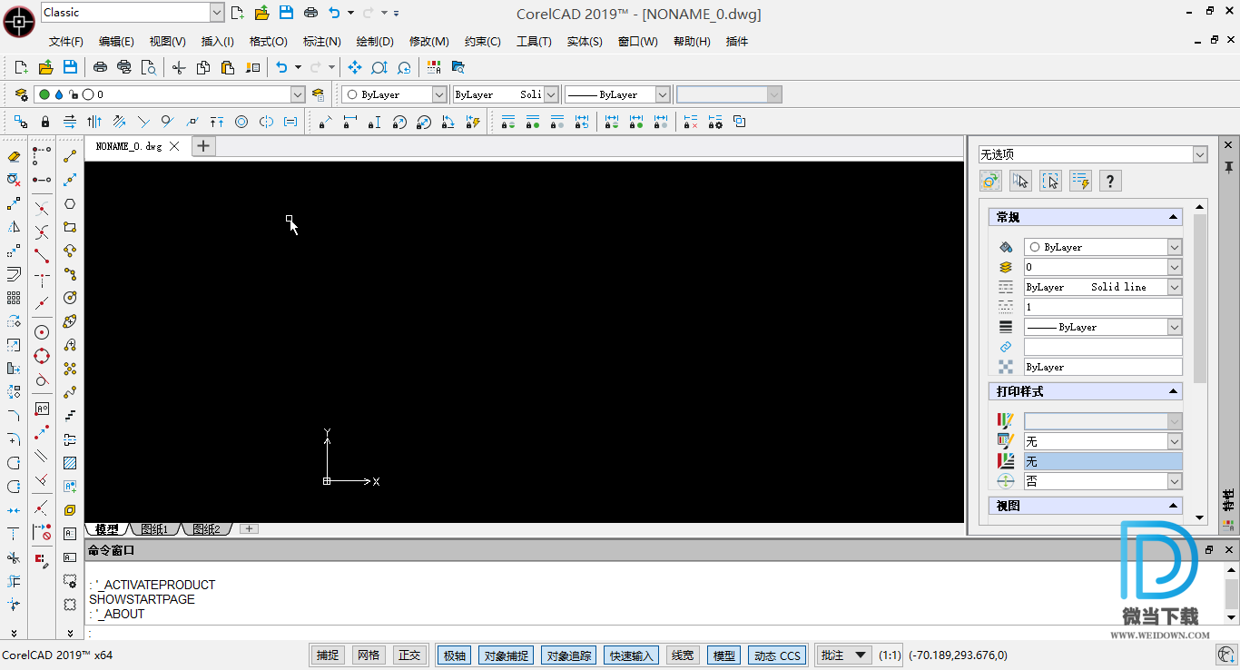Open the toolbar line weight ByLayer dropdown
The height and width of the screenshot is (670, 1240).
click(663, 94)
